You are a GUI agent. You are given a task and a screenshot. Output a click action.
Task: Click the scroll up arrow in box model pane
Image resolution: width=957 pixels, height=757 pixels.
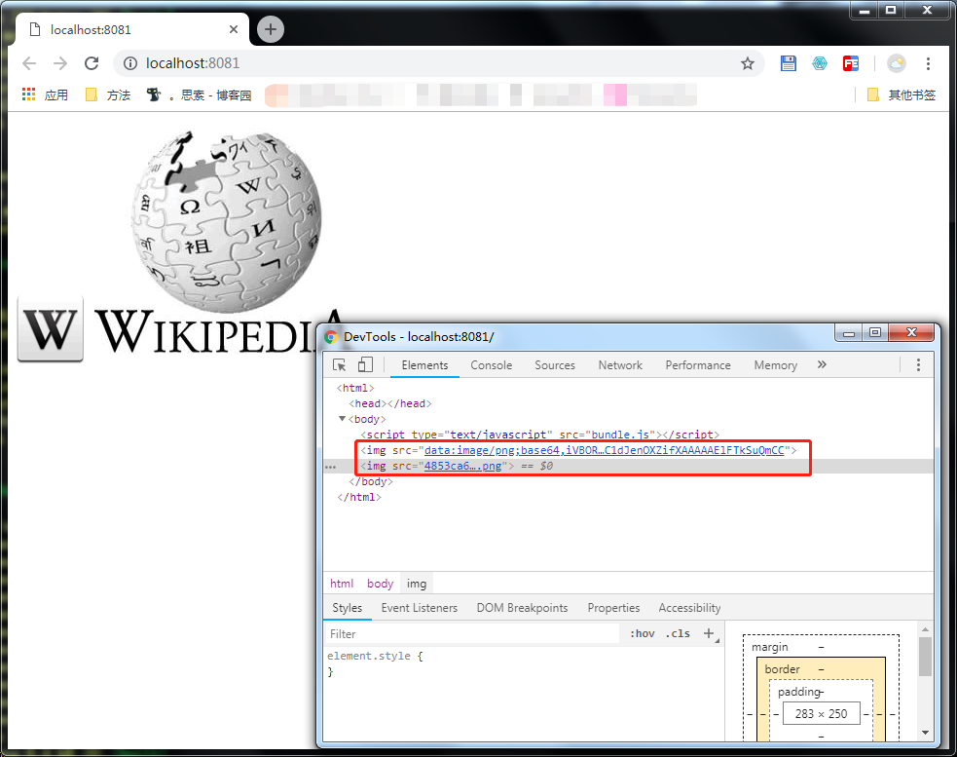click(925, 629)
